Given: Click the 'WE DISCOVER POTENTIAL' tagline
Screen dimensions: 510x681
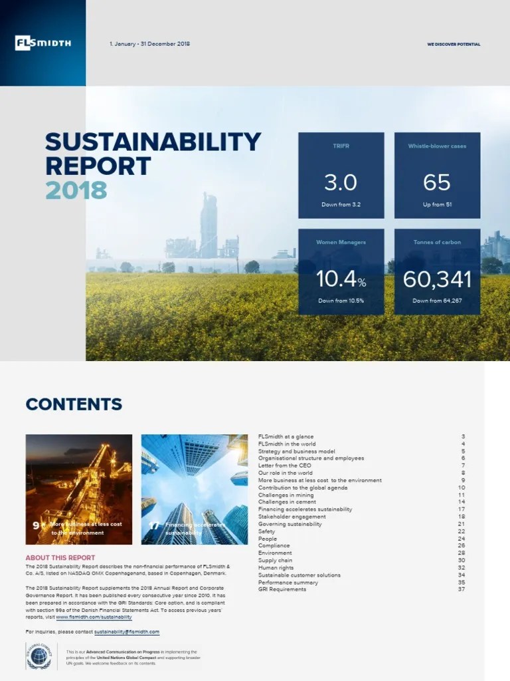Looking at the screenshot, I should click(x=454, y=45).
